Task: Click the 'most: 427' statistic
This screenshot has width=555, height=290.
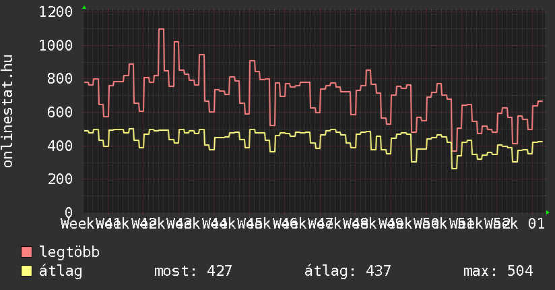Action: click(193, 271)
